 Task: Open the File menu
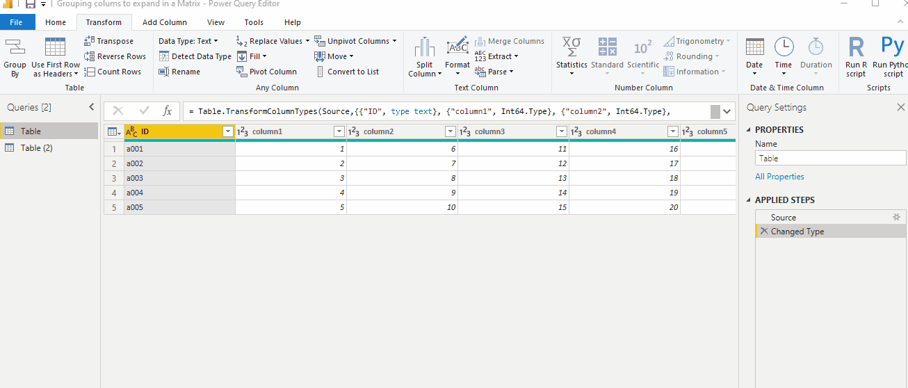click(16, 22)
